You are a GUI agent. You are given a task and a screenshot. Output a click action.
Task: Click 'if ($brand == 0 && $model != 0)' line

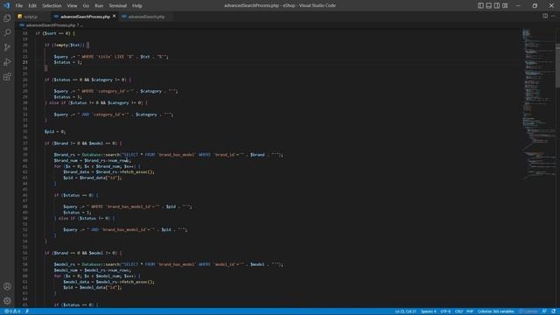[83, 253]
